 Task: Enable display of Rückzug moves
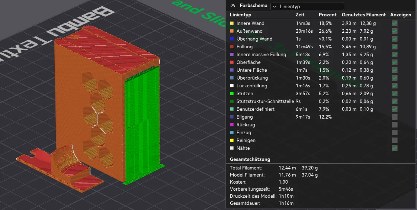[395, 125]
